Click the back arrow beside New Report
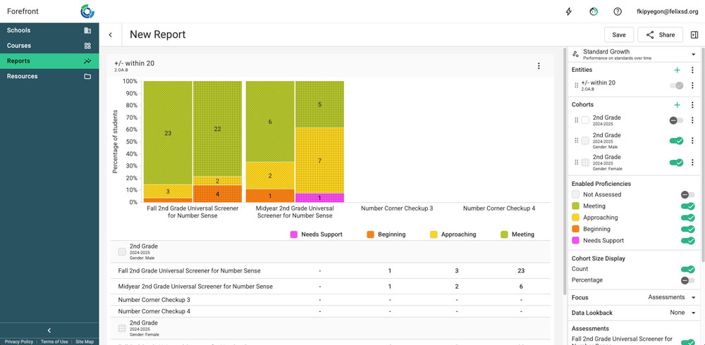 click(x=111, y=34)
